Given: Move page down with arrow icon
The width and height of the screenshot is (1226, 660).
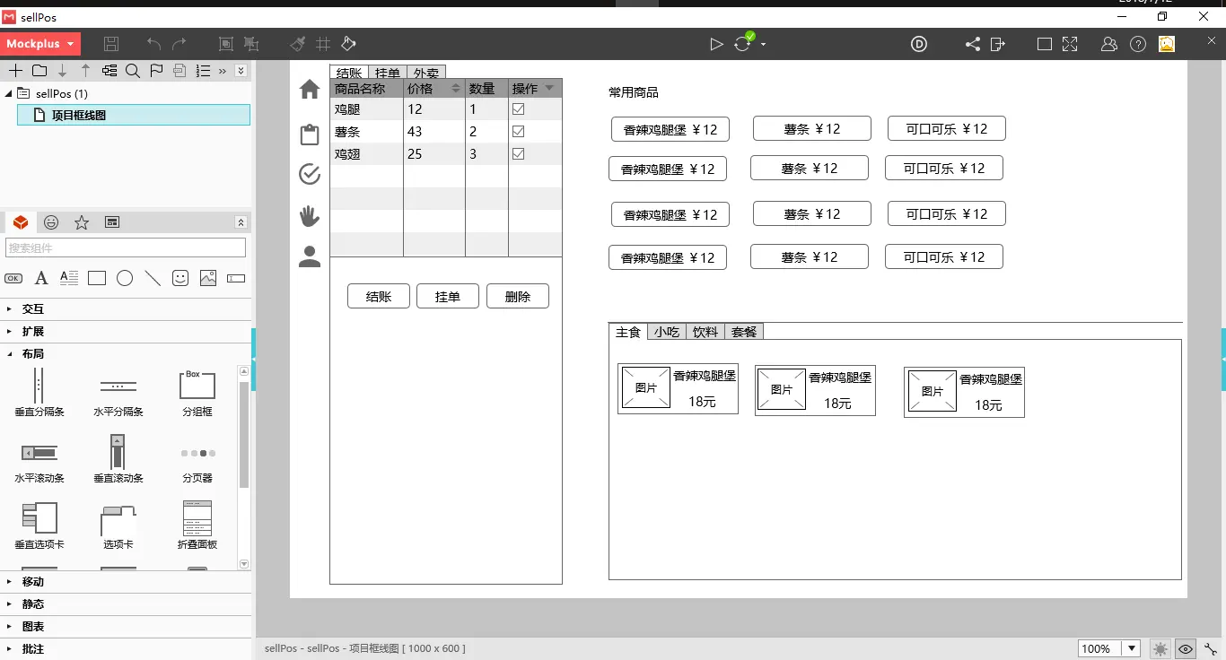Looking at the screenshot, I should (x=62, y=71).
